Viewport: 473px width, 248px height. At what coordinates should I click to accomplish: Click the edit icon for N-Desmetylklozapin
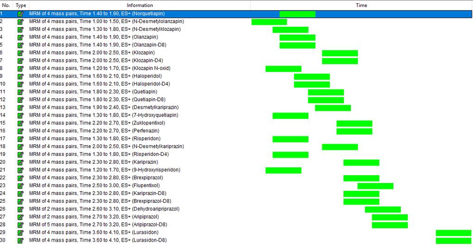20,30
